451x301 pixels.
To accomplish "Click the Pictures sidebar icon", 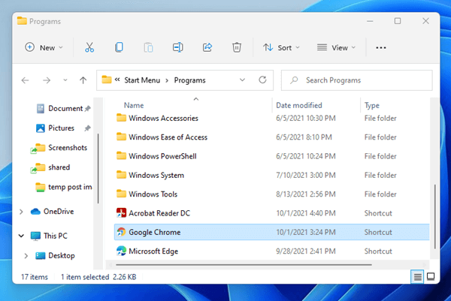I will [x=41, y=128].
